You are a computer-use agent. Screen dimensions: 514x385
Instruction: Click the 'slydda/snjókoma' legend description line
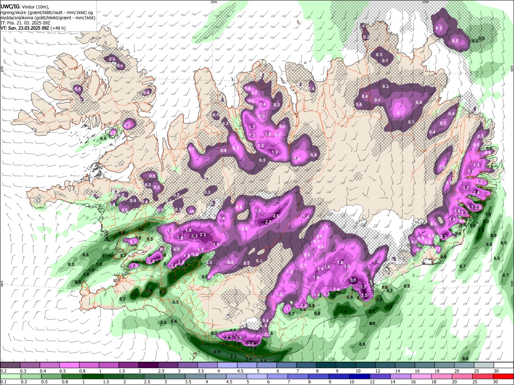(x=48, y=18)
